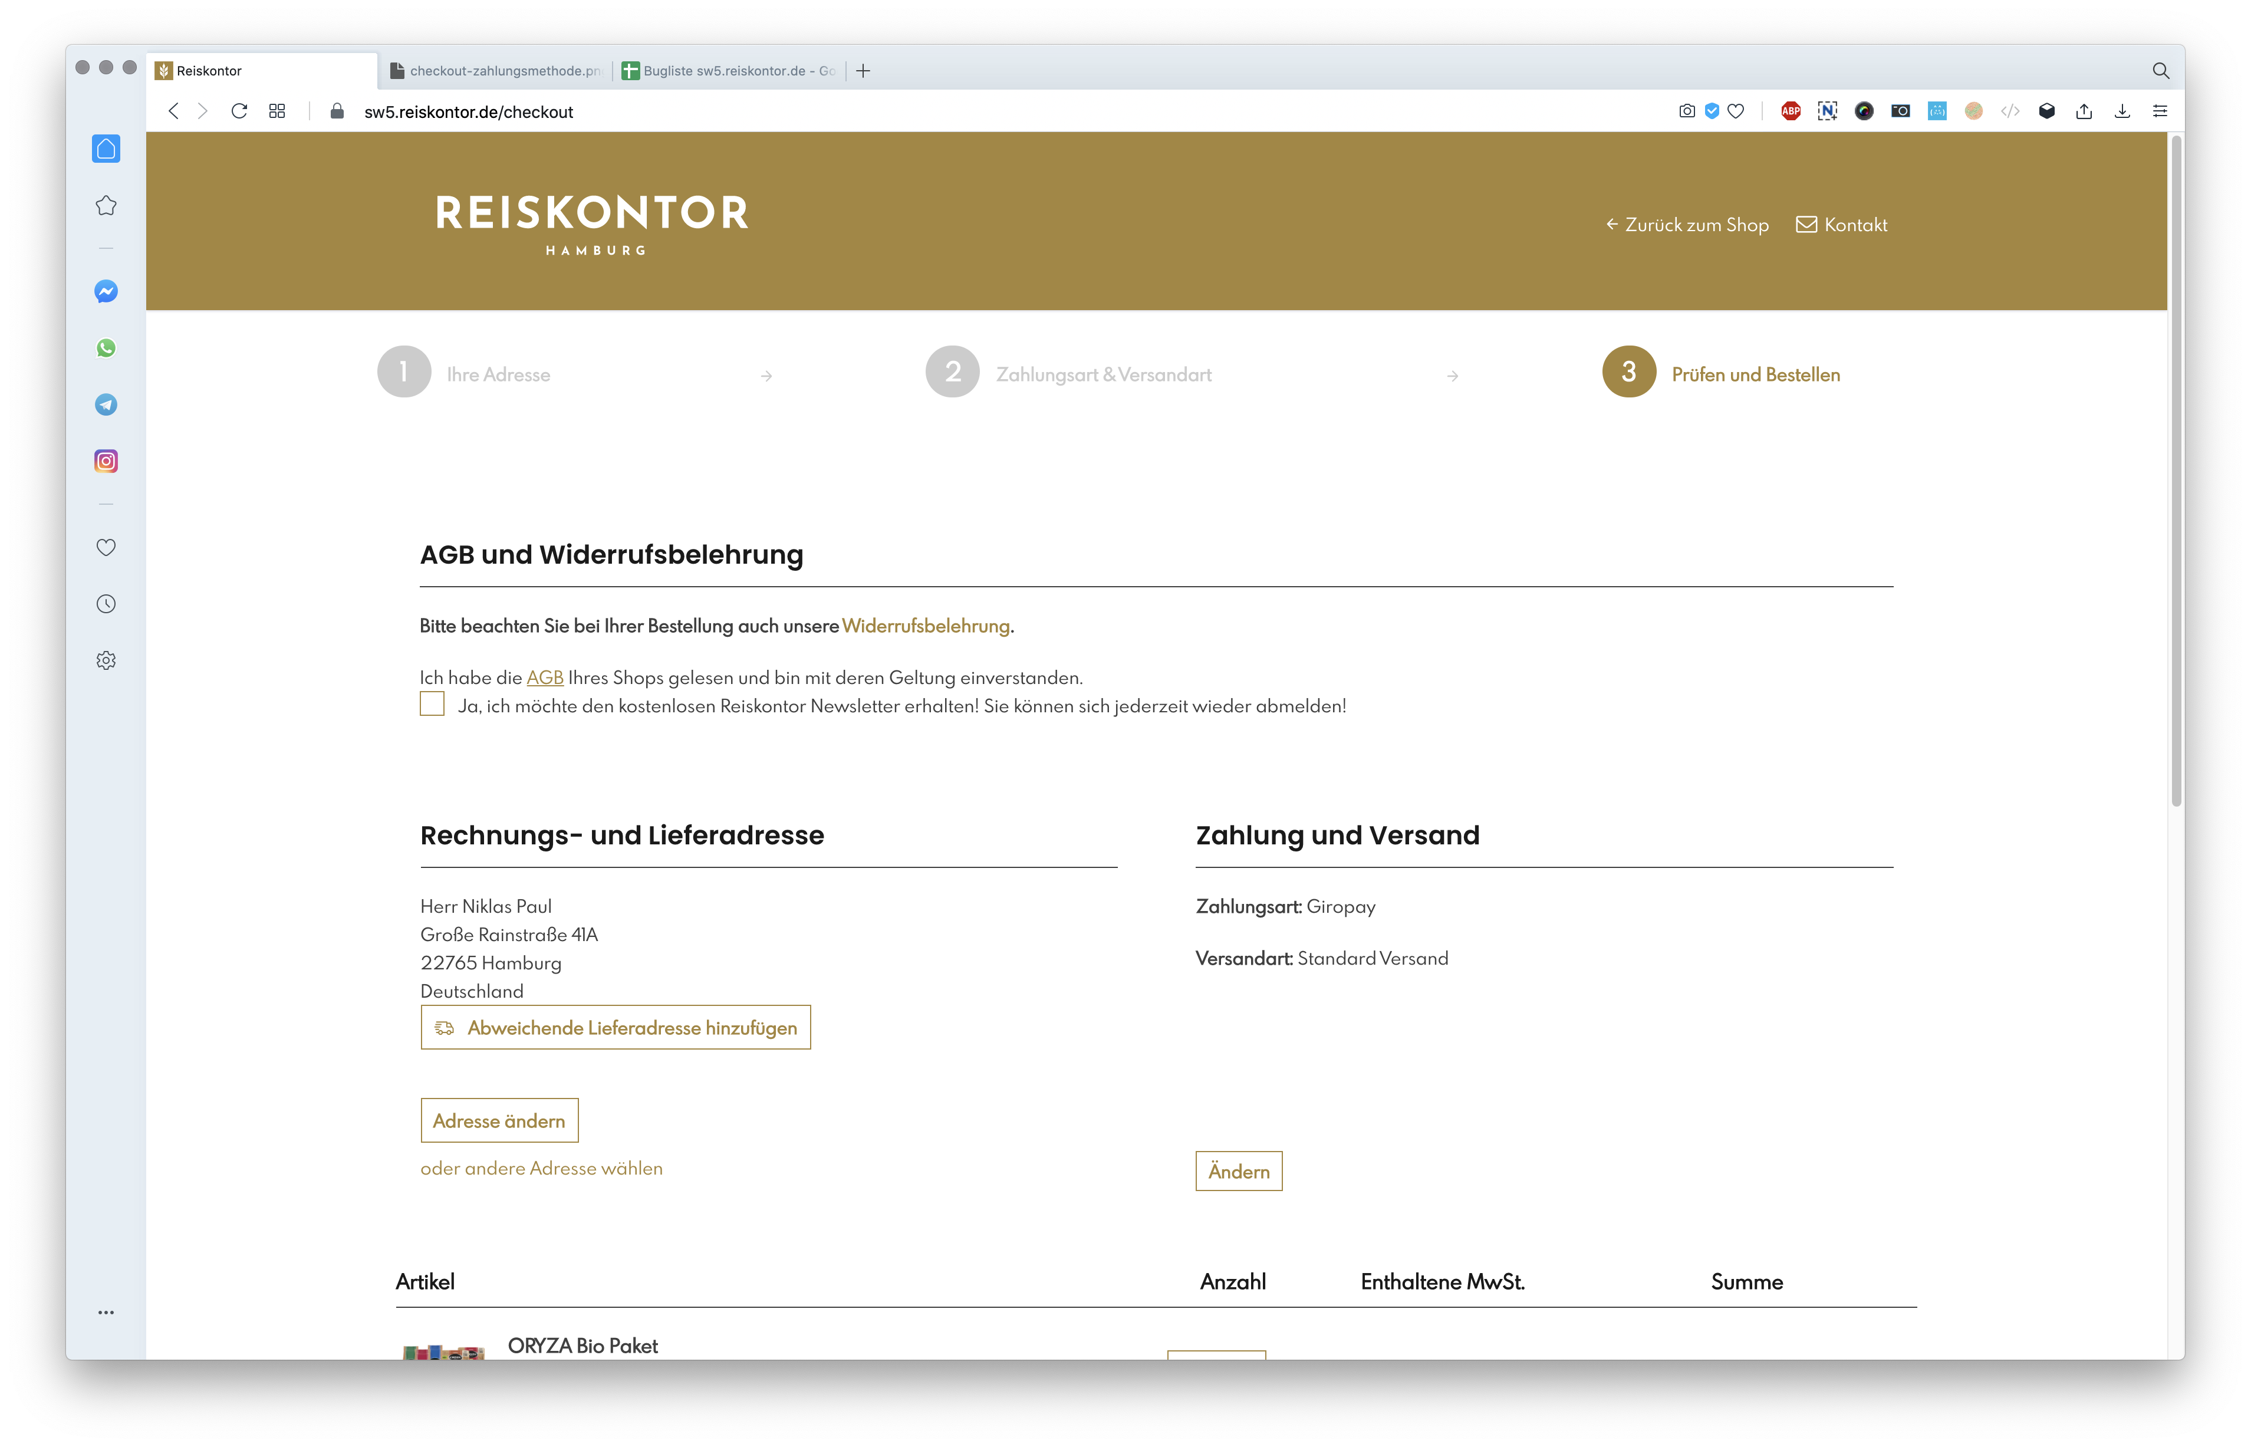Switch to Bugliste sw5.reiskontor.de tab
This screenshot has width=2251, height=1447.
(x=730, y=71)
